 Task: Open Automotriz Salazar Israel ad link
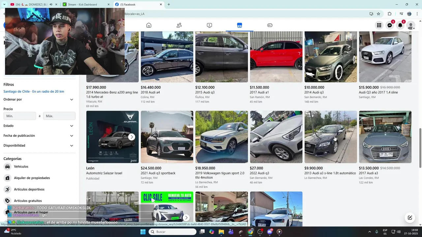click(104, 173)
